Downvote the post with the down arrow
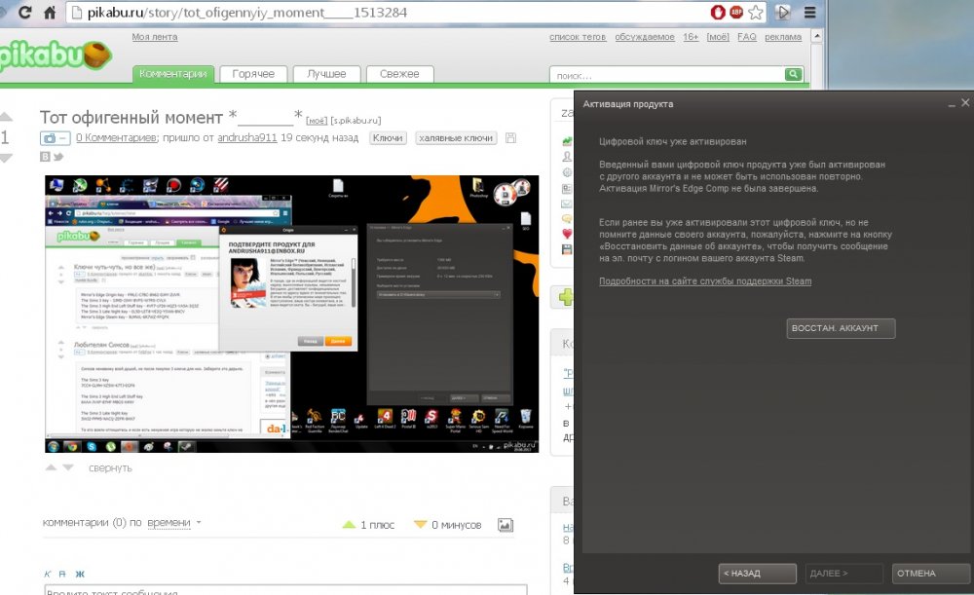 pos(6,159)
